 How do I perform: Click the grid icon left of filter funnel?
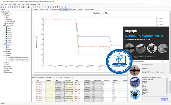point(55,78)
